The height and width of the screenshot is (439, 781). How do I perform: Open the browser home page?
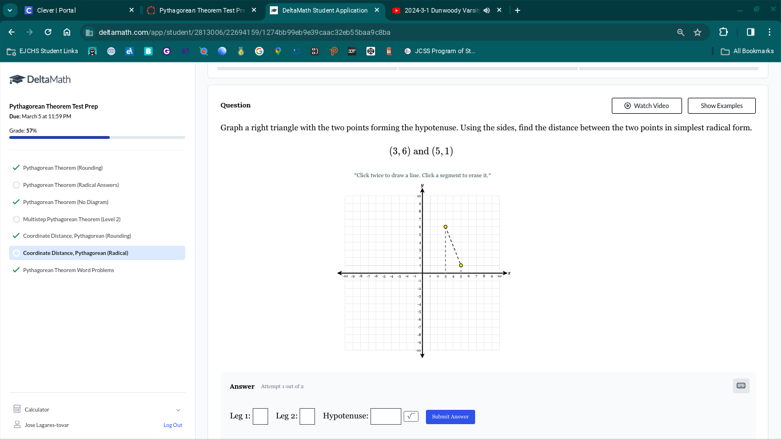[66, 32]
